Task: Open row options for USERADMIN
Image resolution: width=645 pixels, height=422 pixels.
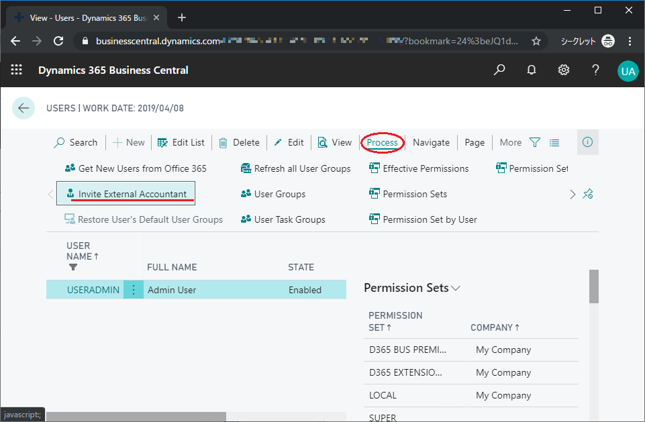Action: click(x=134, y=290)
